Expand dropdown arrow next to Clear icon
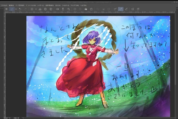Image resolution: width=178 pixels, height=119 pixels. [36, 9]
